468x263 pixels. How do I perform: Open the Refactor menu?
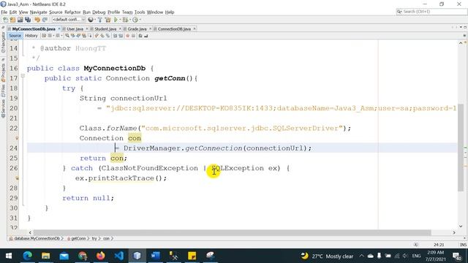coord(72,12)
